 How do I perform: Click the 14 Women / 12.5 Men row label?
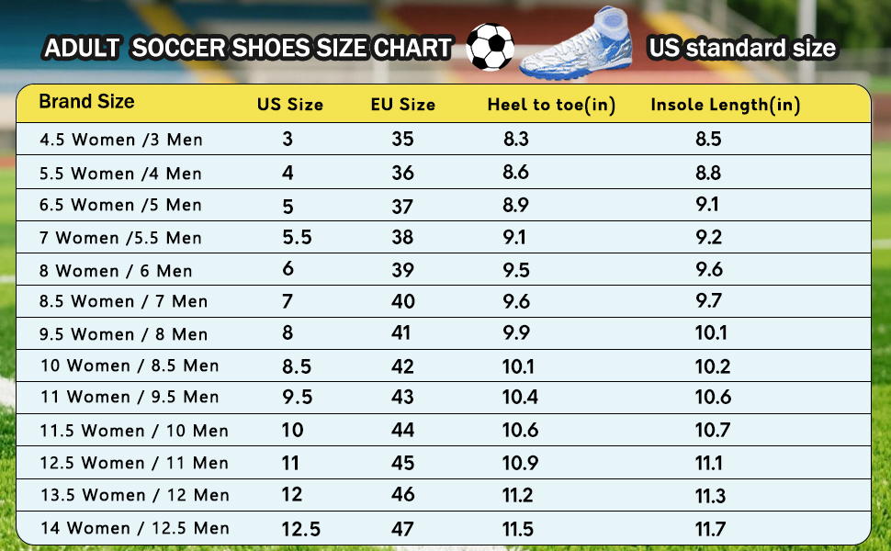pyautogui.click(x=135, y=528)
